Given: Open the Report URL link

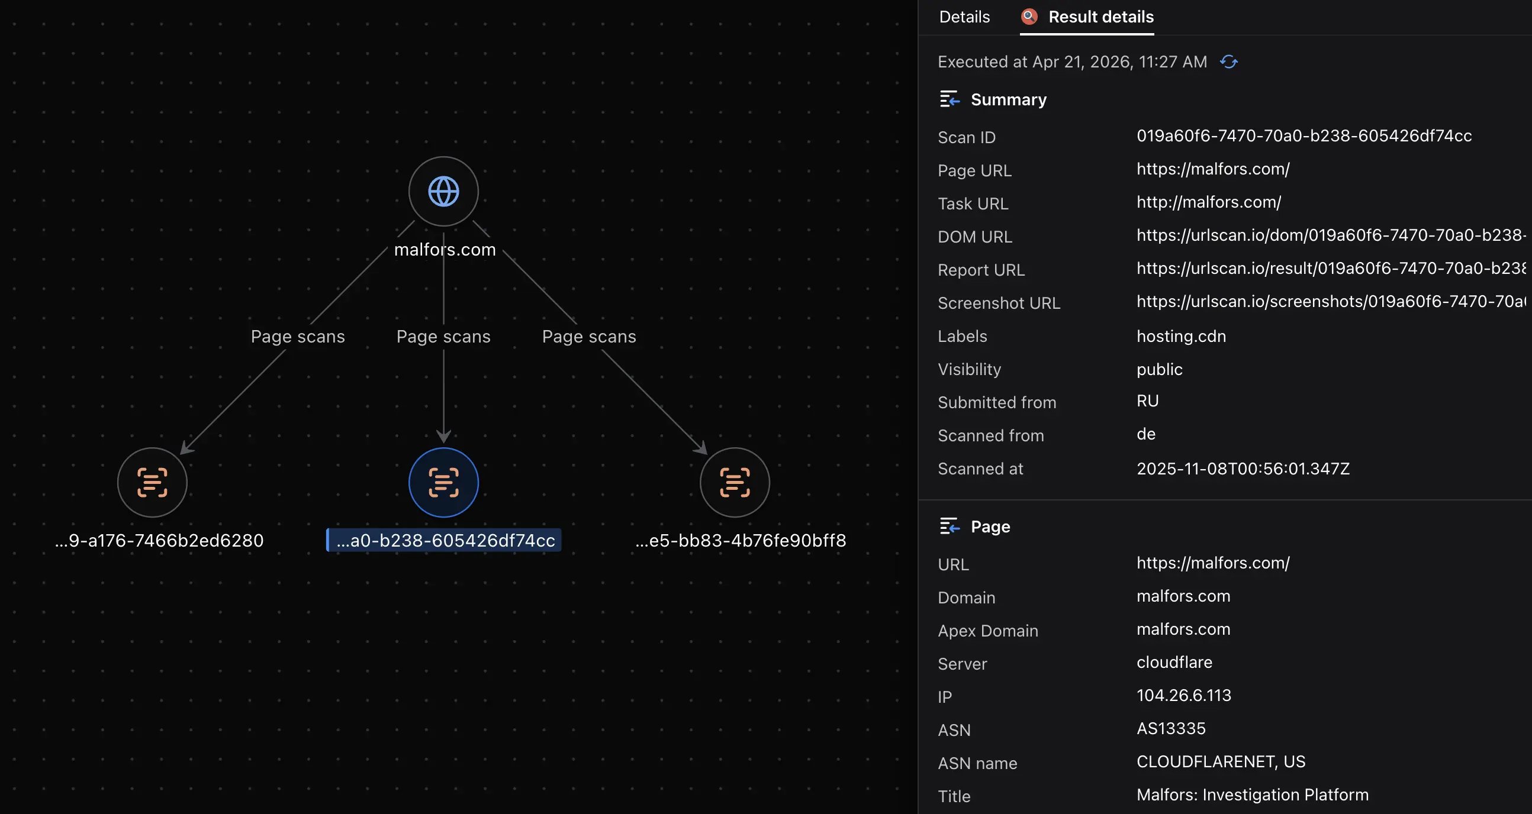Looking at the screenshot, I should 1326,269.
